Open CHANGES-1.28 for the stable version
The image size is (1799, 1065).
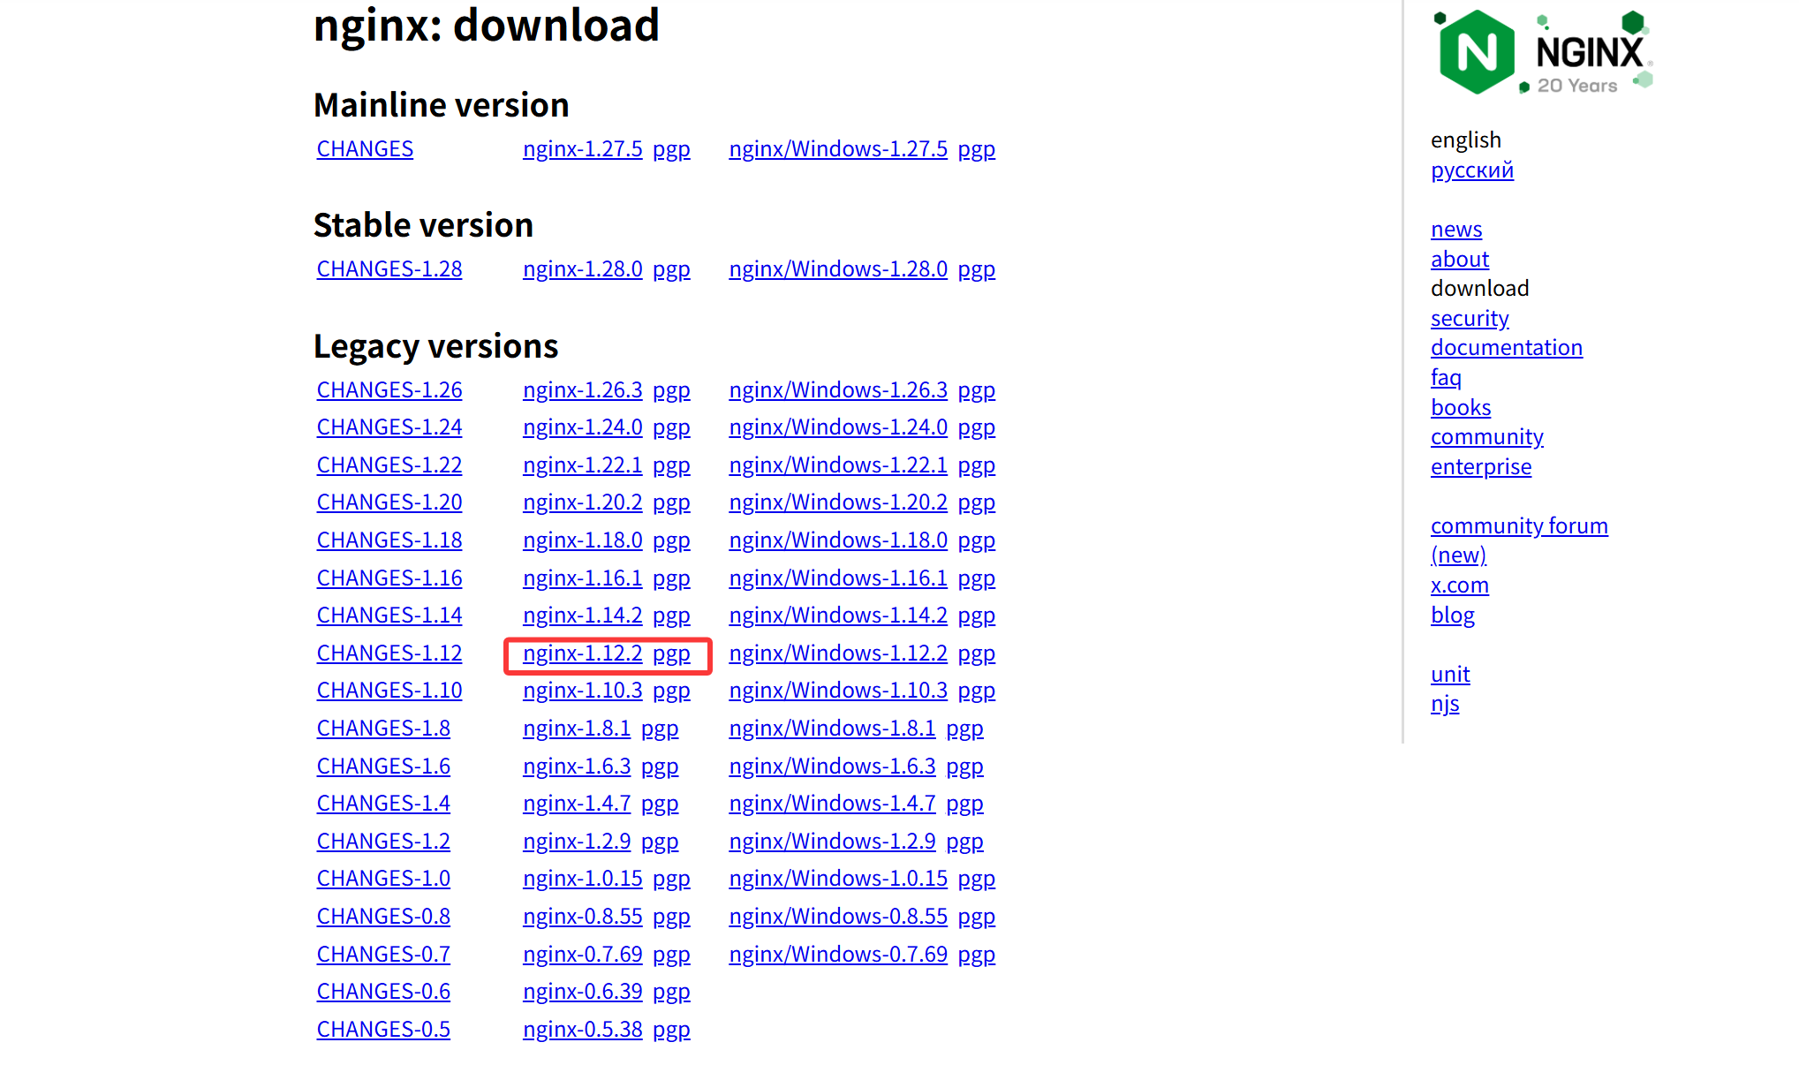coord(389,268)
